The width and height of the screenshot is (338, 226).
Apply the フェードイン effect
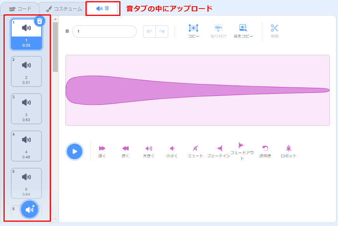(219, 152)
